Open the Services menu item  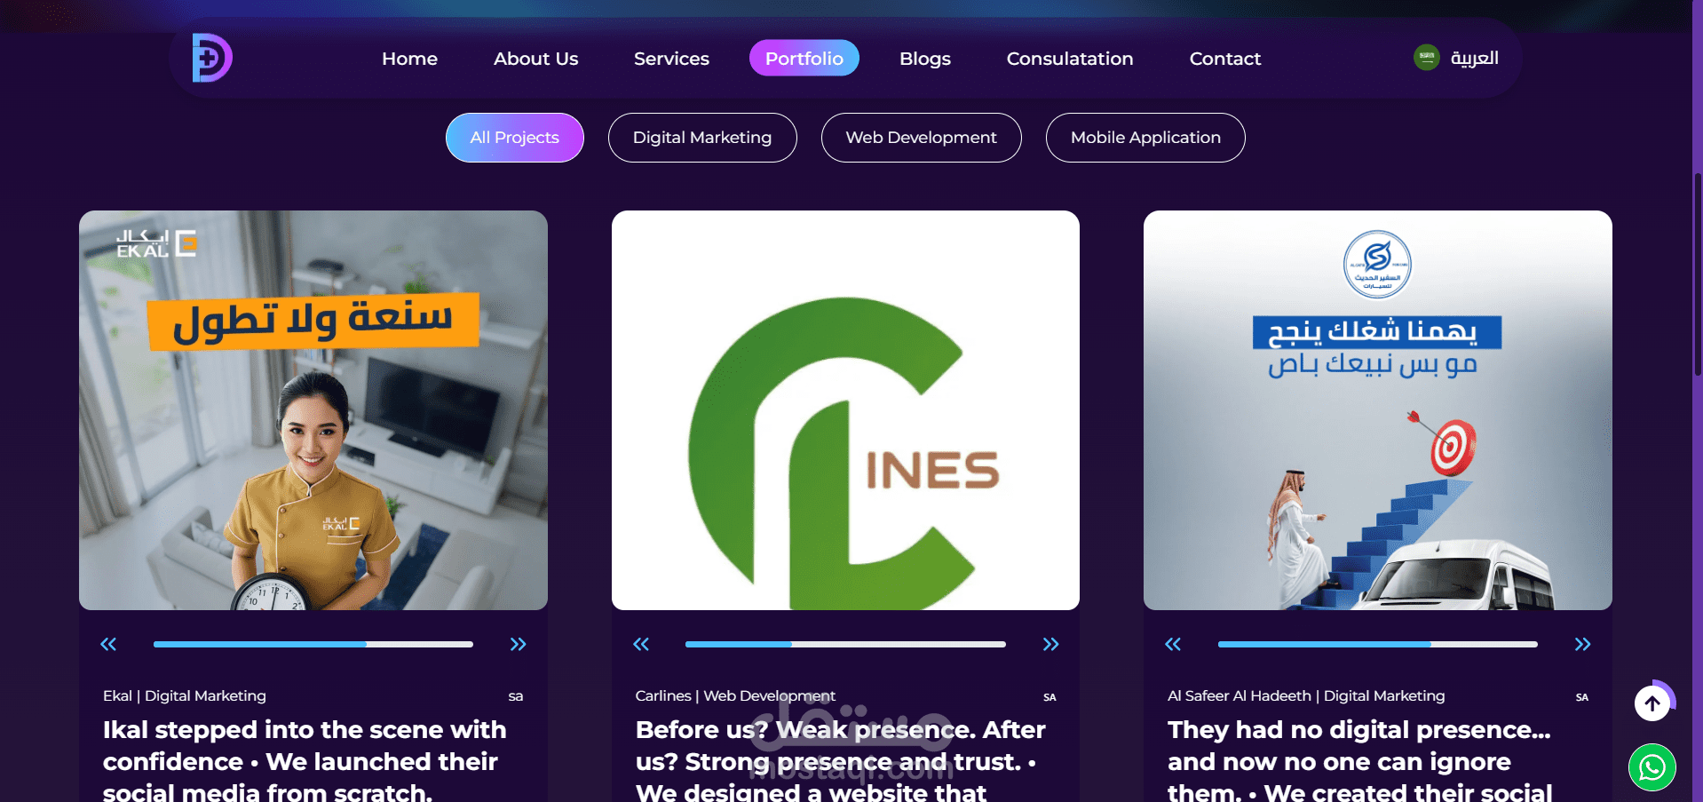coord(671,59)
